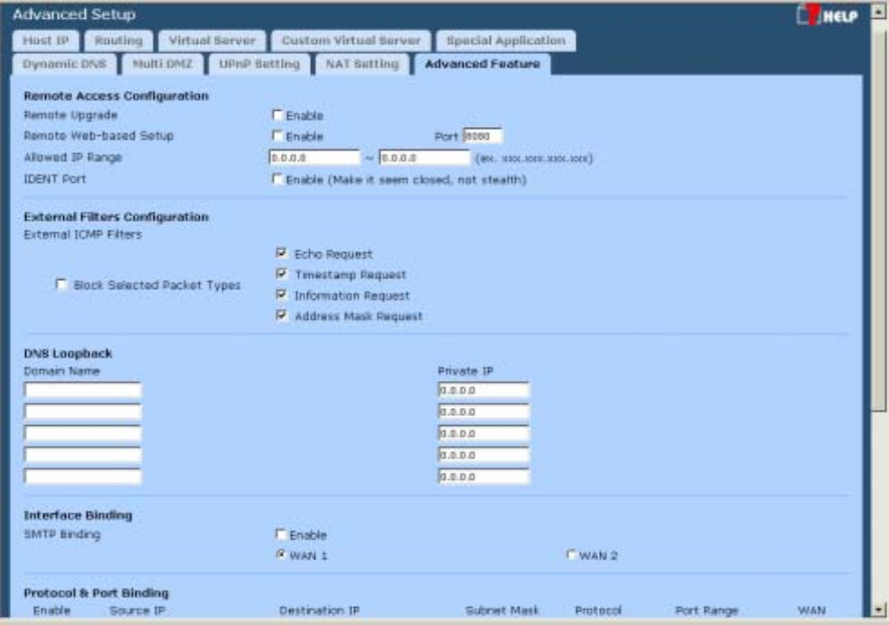Click the first Private IP field
The width and height of the screenshot is (889, 625).
point(484,390)
